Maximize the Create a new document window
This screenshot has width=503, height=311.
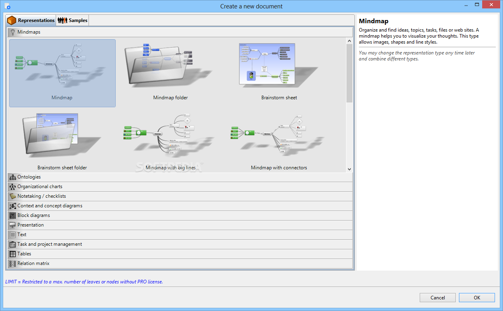477,4
